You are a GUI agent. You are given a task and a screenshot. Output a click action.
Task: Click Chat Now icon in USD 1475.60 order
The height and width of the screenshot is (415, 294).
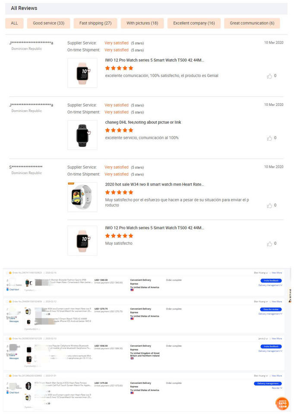pos(8,393)
